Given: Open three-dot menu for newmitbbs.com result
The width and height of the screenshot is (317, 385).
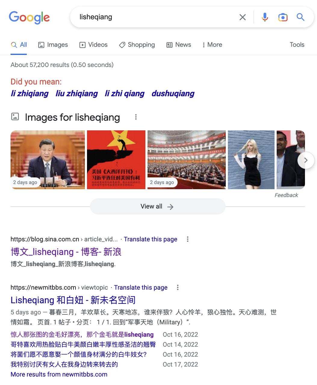Looking at the screenshot, I should [178, 288].
